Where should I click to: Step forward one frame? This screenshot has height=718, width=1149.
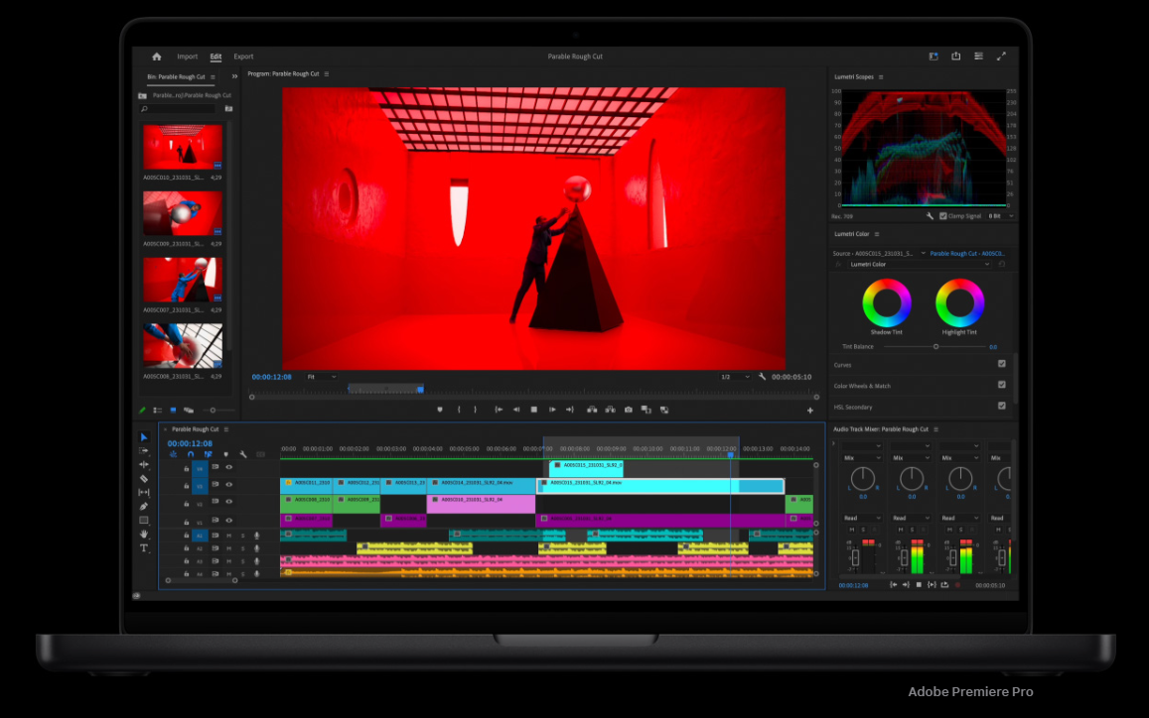pos(552,410)
